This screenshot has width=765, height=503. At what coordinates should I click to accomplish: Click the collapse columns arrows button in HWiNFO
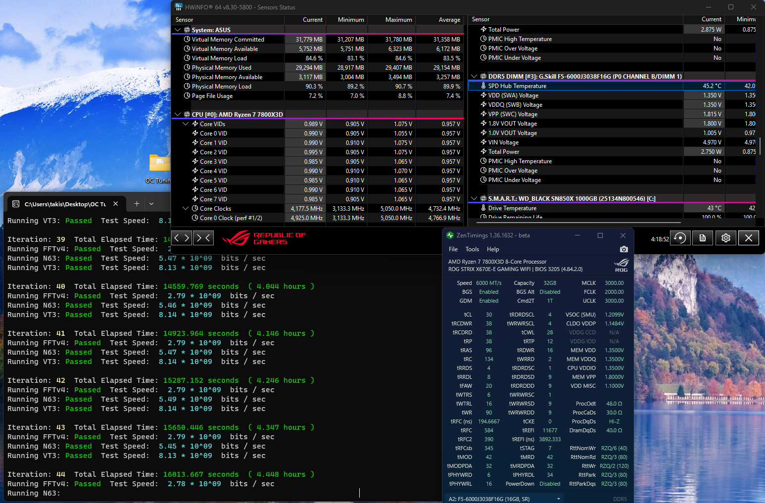click(x=203, y=238)
